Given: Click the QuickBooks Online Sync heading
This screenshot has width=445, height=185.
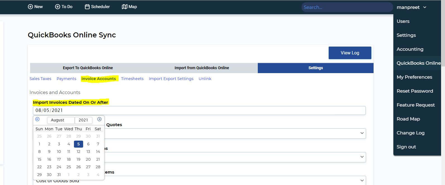Looking at the screenshot, I should tap(72, 35).
